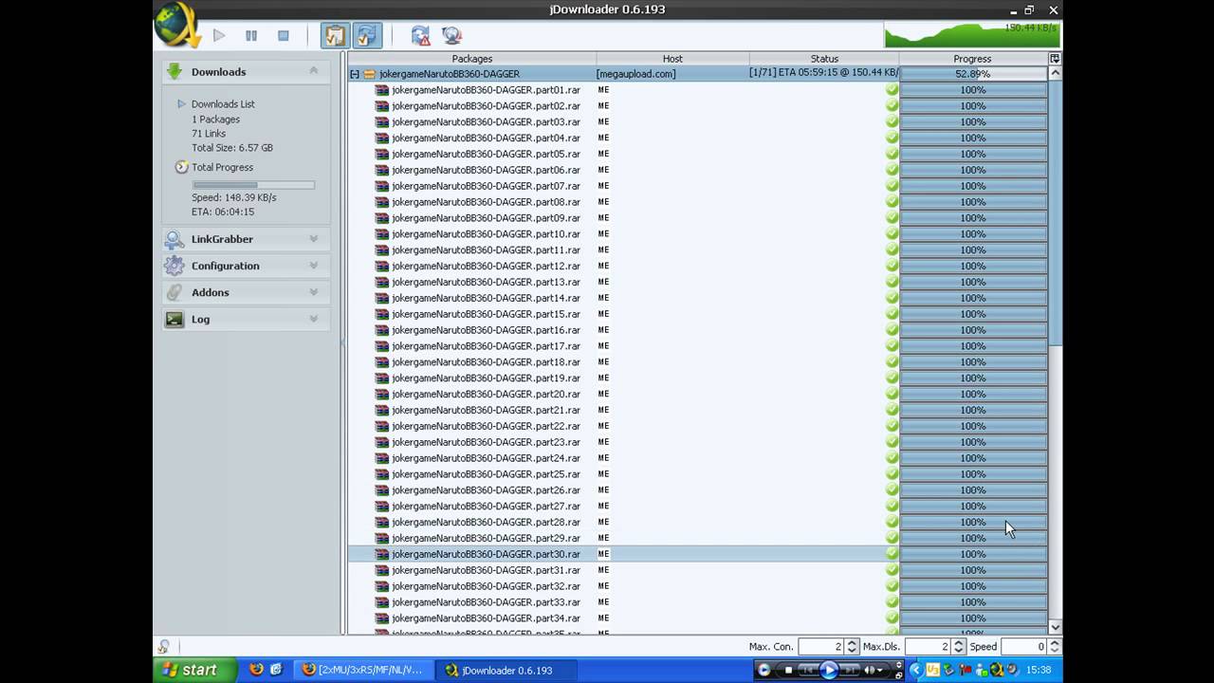
Task: Stop all downloads with the stop button
Action: [x=283, y=35]
